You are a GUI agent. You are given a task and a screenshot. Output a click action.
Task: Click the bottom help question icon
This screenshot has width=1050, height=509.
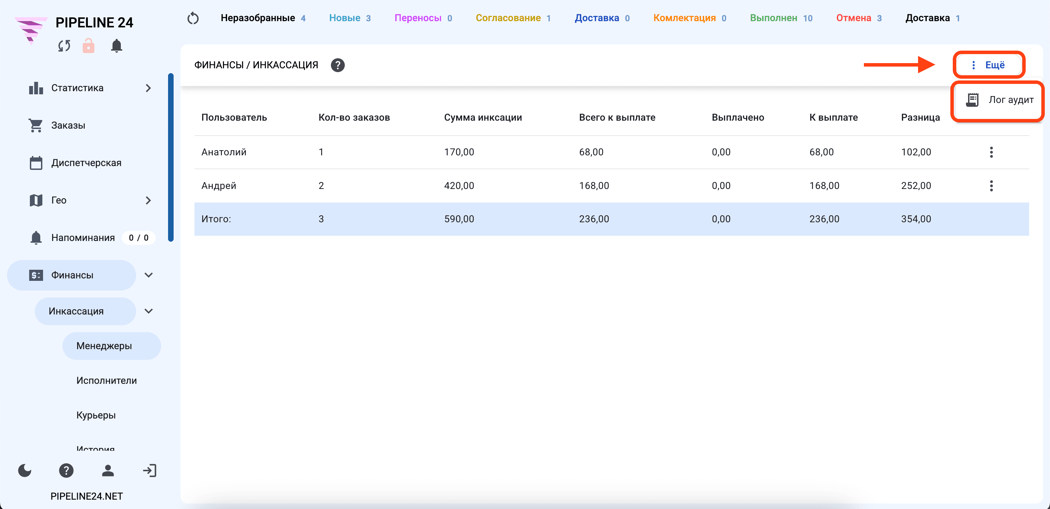(66, 471)
